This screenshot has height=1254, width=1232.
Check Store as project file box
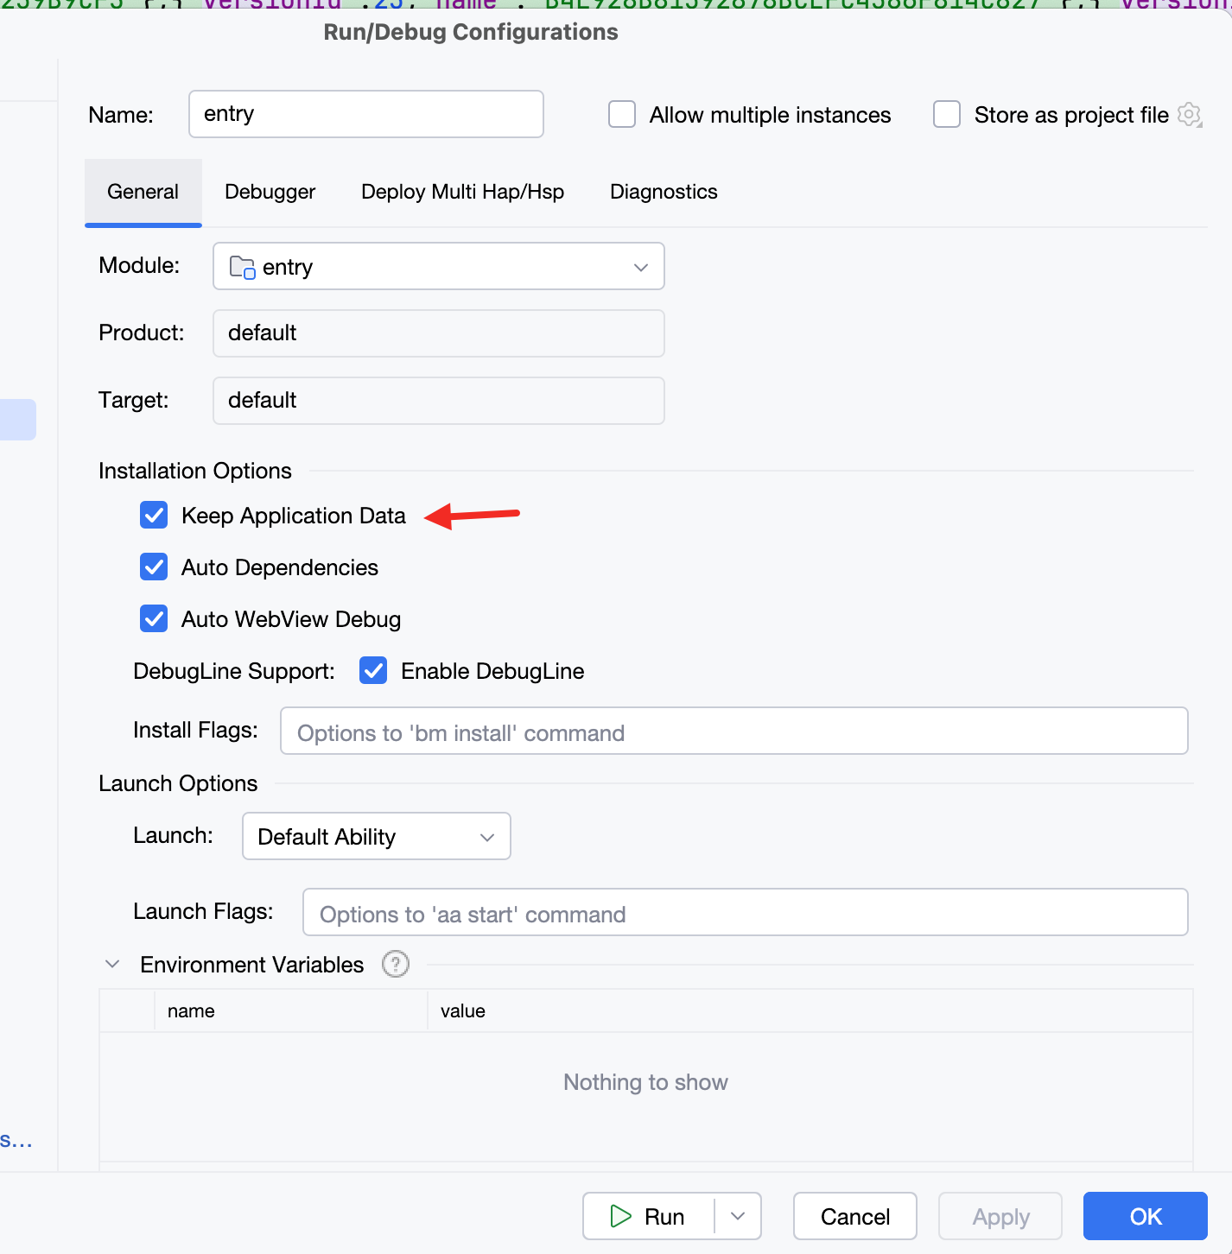tap(947, 115)
